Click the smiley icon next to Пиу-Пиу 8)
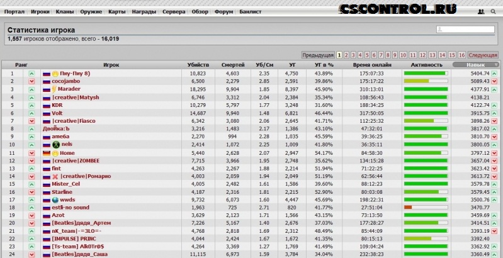Viewport: 503px width, 258px height. (x=55, y=74)
